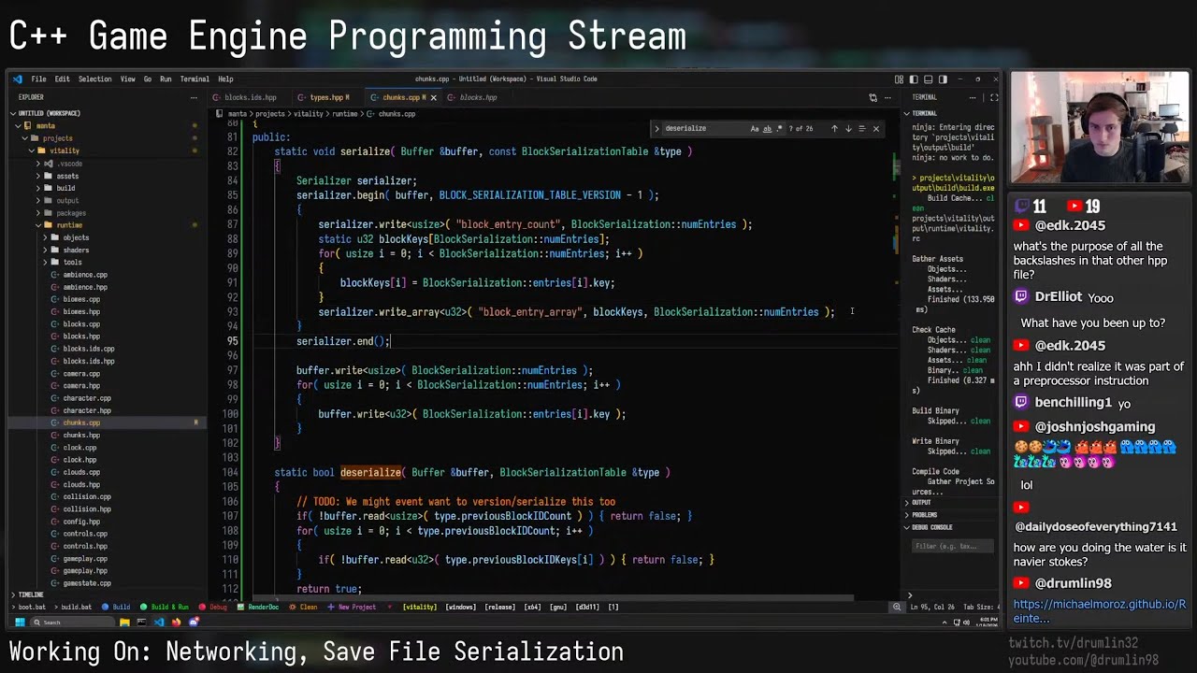The height and width of the screenshot is (673, 1197).
Task: Expand the Timeline section
Action: pos(14,594)
